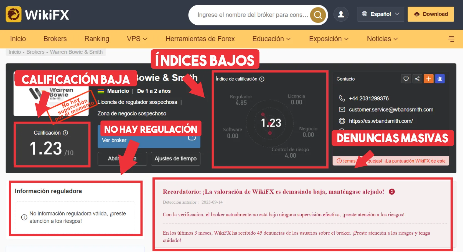Viewport: 463px width, 252px height.
Task: Click the Ajustes de tiempo button
Action: point(175,159)
